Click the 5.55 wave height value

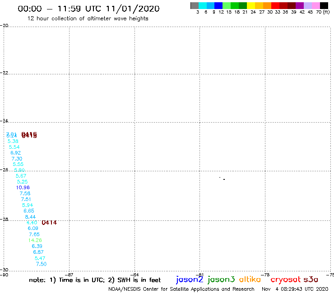18,164
